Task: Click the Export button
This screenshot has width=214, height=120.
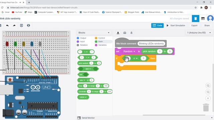Action: tap(194, 25)
